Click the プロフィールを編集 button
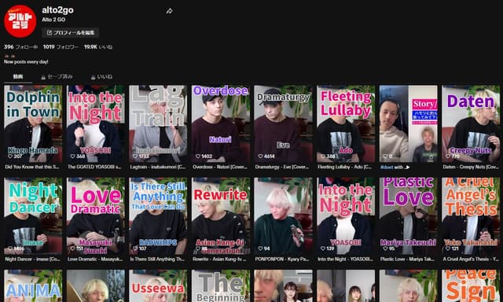 click(x=71, y=33)
